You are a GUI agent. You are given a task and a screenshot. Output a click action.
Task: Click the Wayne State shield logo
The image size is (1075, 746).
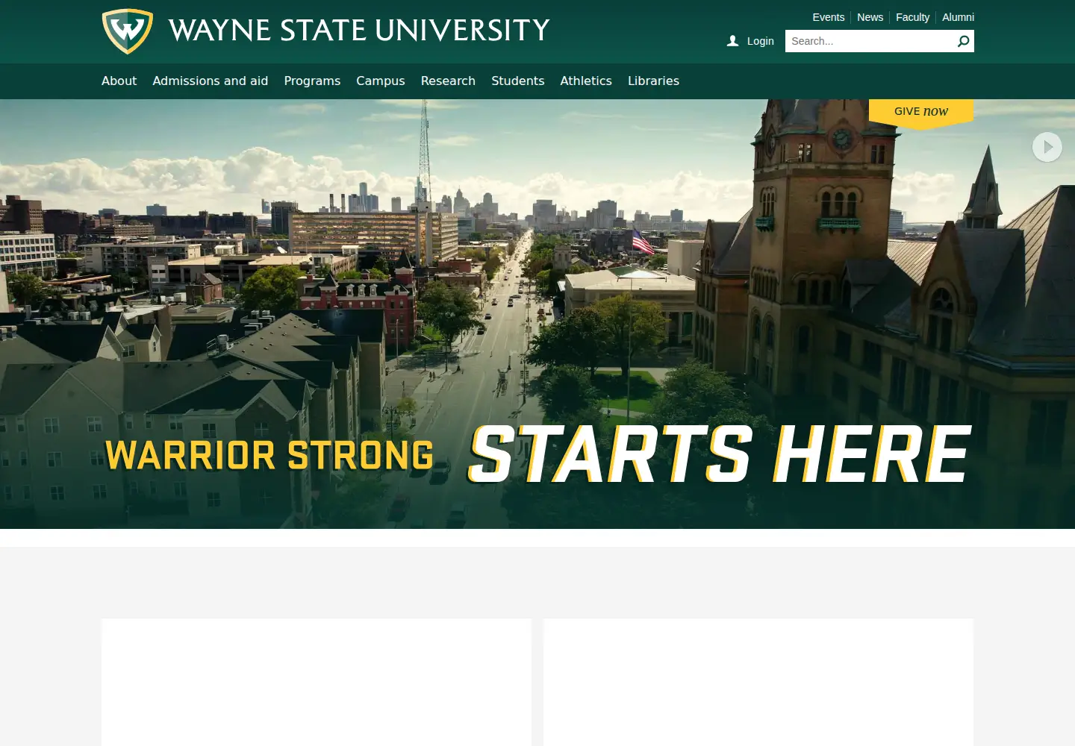click(x=128, y=31)
